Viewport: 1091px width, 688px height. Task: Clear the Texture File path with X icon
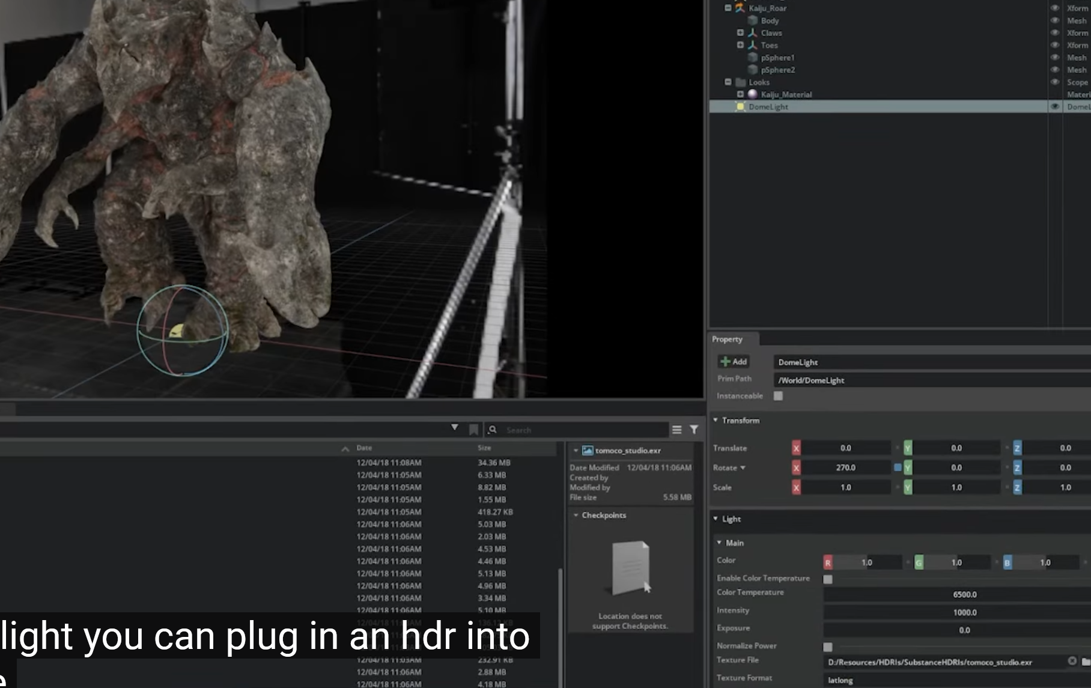pos(1072,661)
